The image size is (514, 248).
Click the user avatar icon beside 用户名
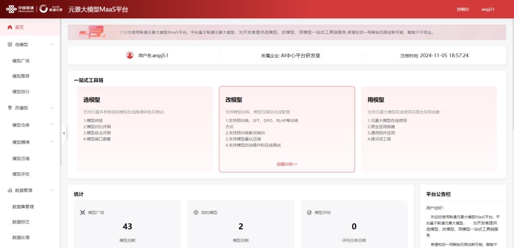pyautogui.click(x=130, y=56)
